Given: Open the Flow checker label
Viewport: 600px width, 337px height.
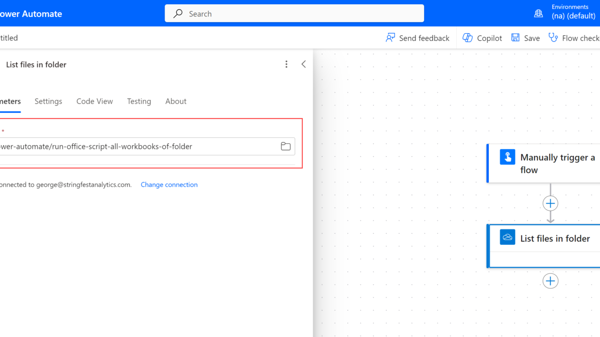Looking at the screenshot, I should pyautogui.click(x=581, y=38).
